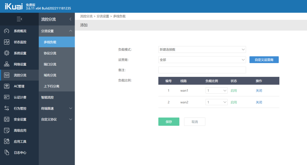The width and height of the screenshot is (307, 165).
Task: Select the 协议分流 menu item
Action: [57, 53]
